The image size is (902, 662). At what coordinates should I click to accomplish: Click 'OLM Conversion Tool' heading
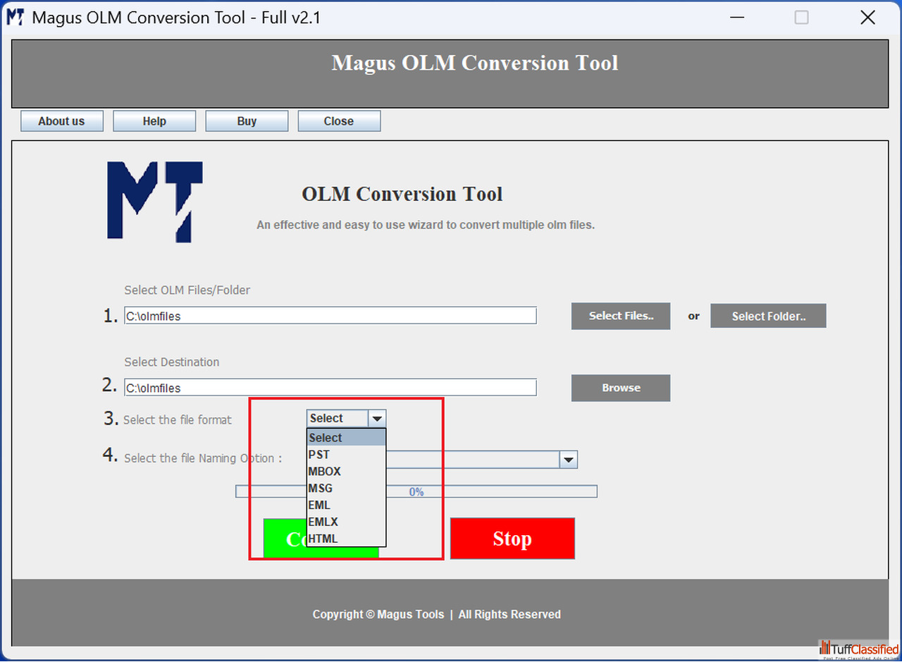tap(402, 194)
